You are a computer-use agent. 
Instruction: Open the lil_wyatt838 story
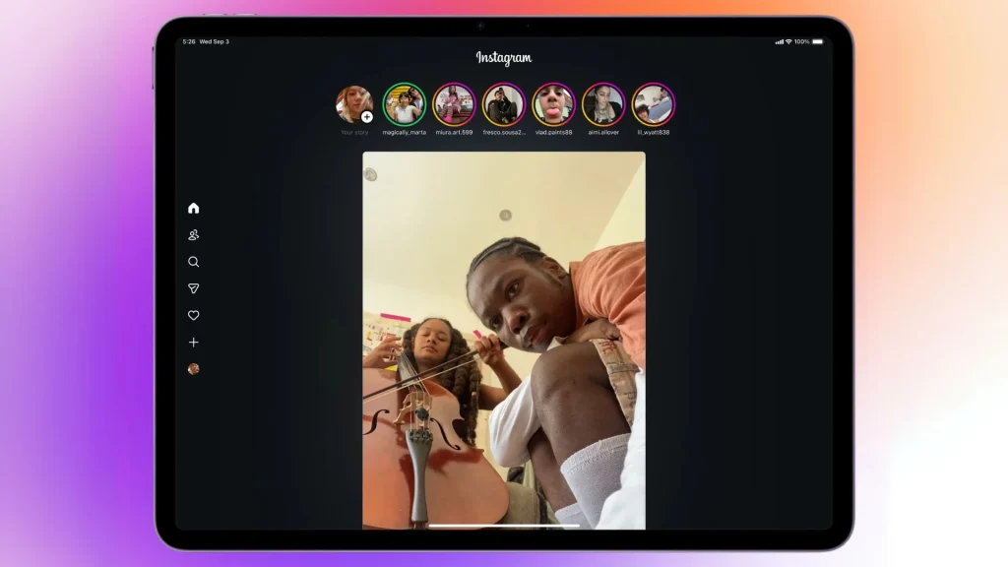tap(653, 104)
